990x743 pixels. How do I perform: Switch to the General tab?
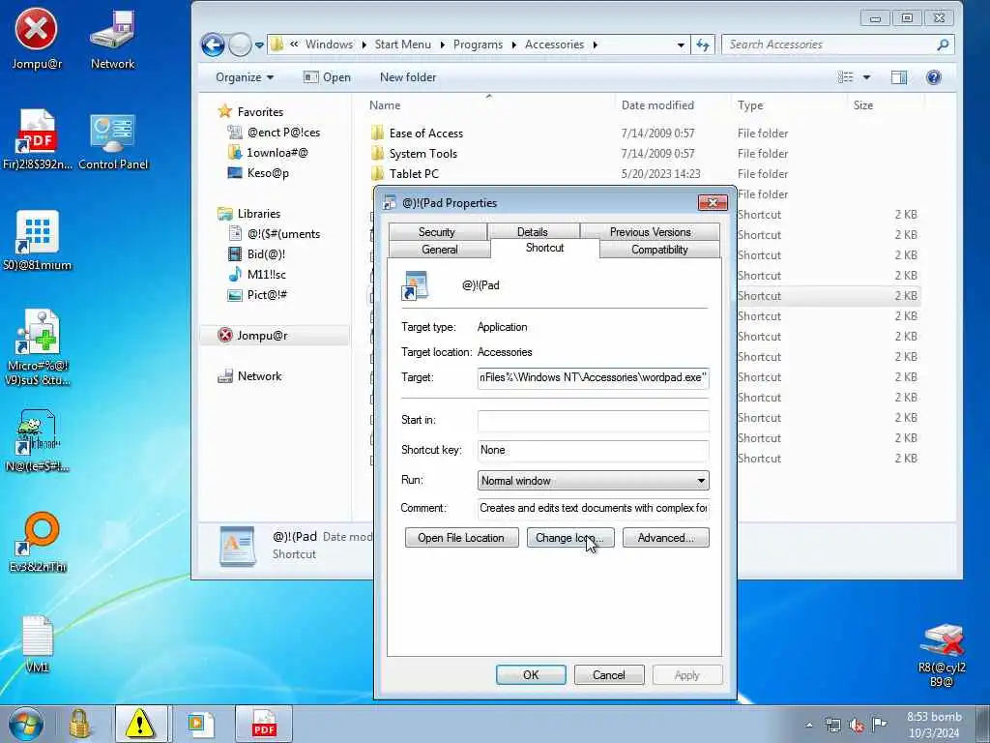(x=440, y=250)
